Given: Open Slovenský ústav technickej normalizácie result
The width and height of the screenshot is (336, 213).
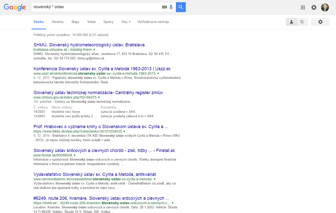Looking at the screenshot, I should point(98,93).
